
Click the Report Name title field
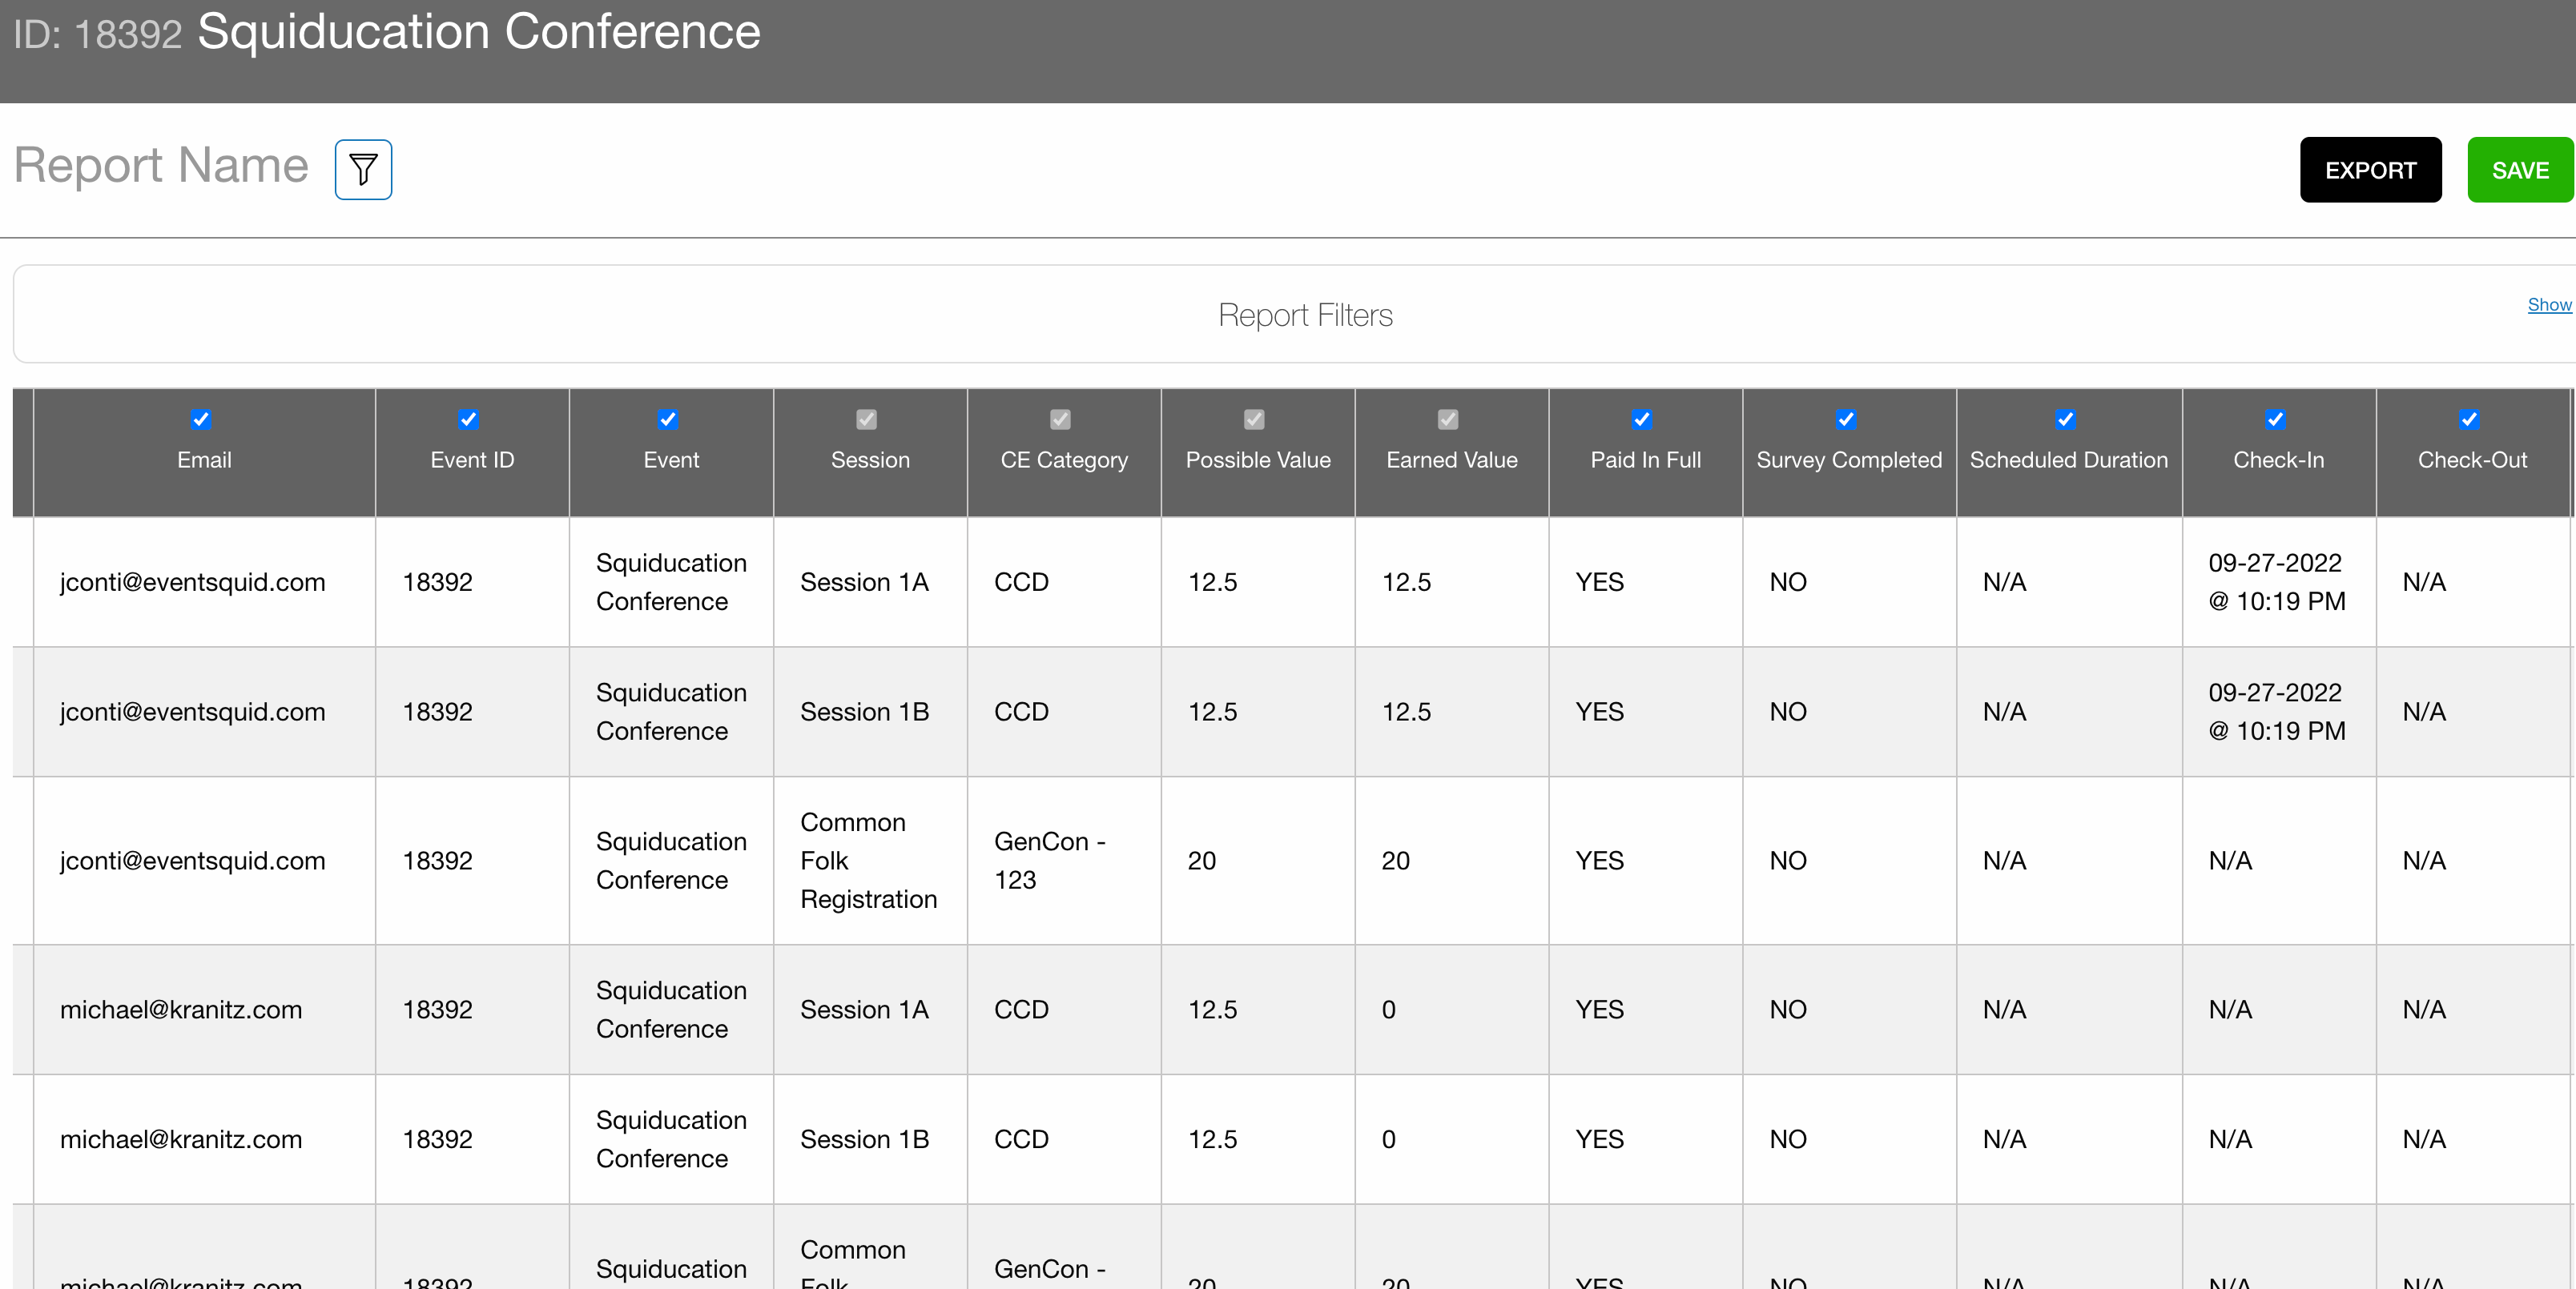(x=161, y=166)
